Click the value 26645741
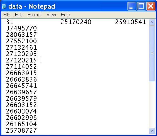 [x=21, y=86]
